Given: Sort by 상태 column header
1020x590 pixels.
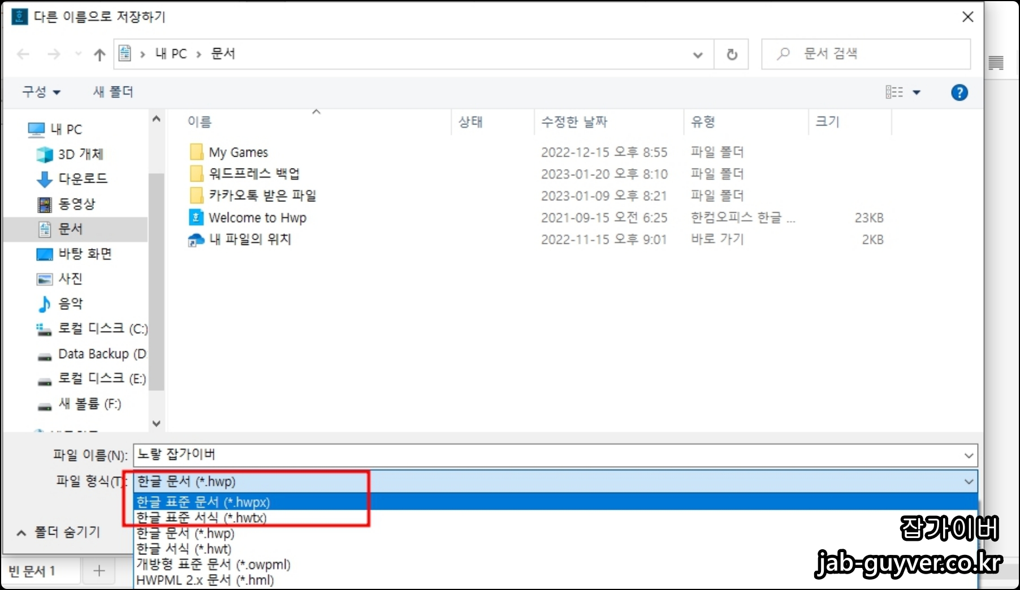Looking at the screenshot, I should (470, 122).
